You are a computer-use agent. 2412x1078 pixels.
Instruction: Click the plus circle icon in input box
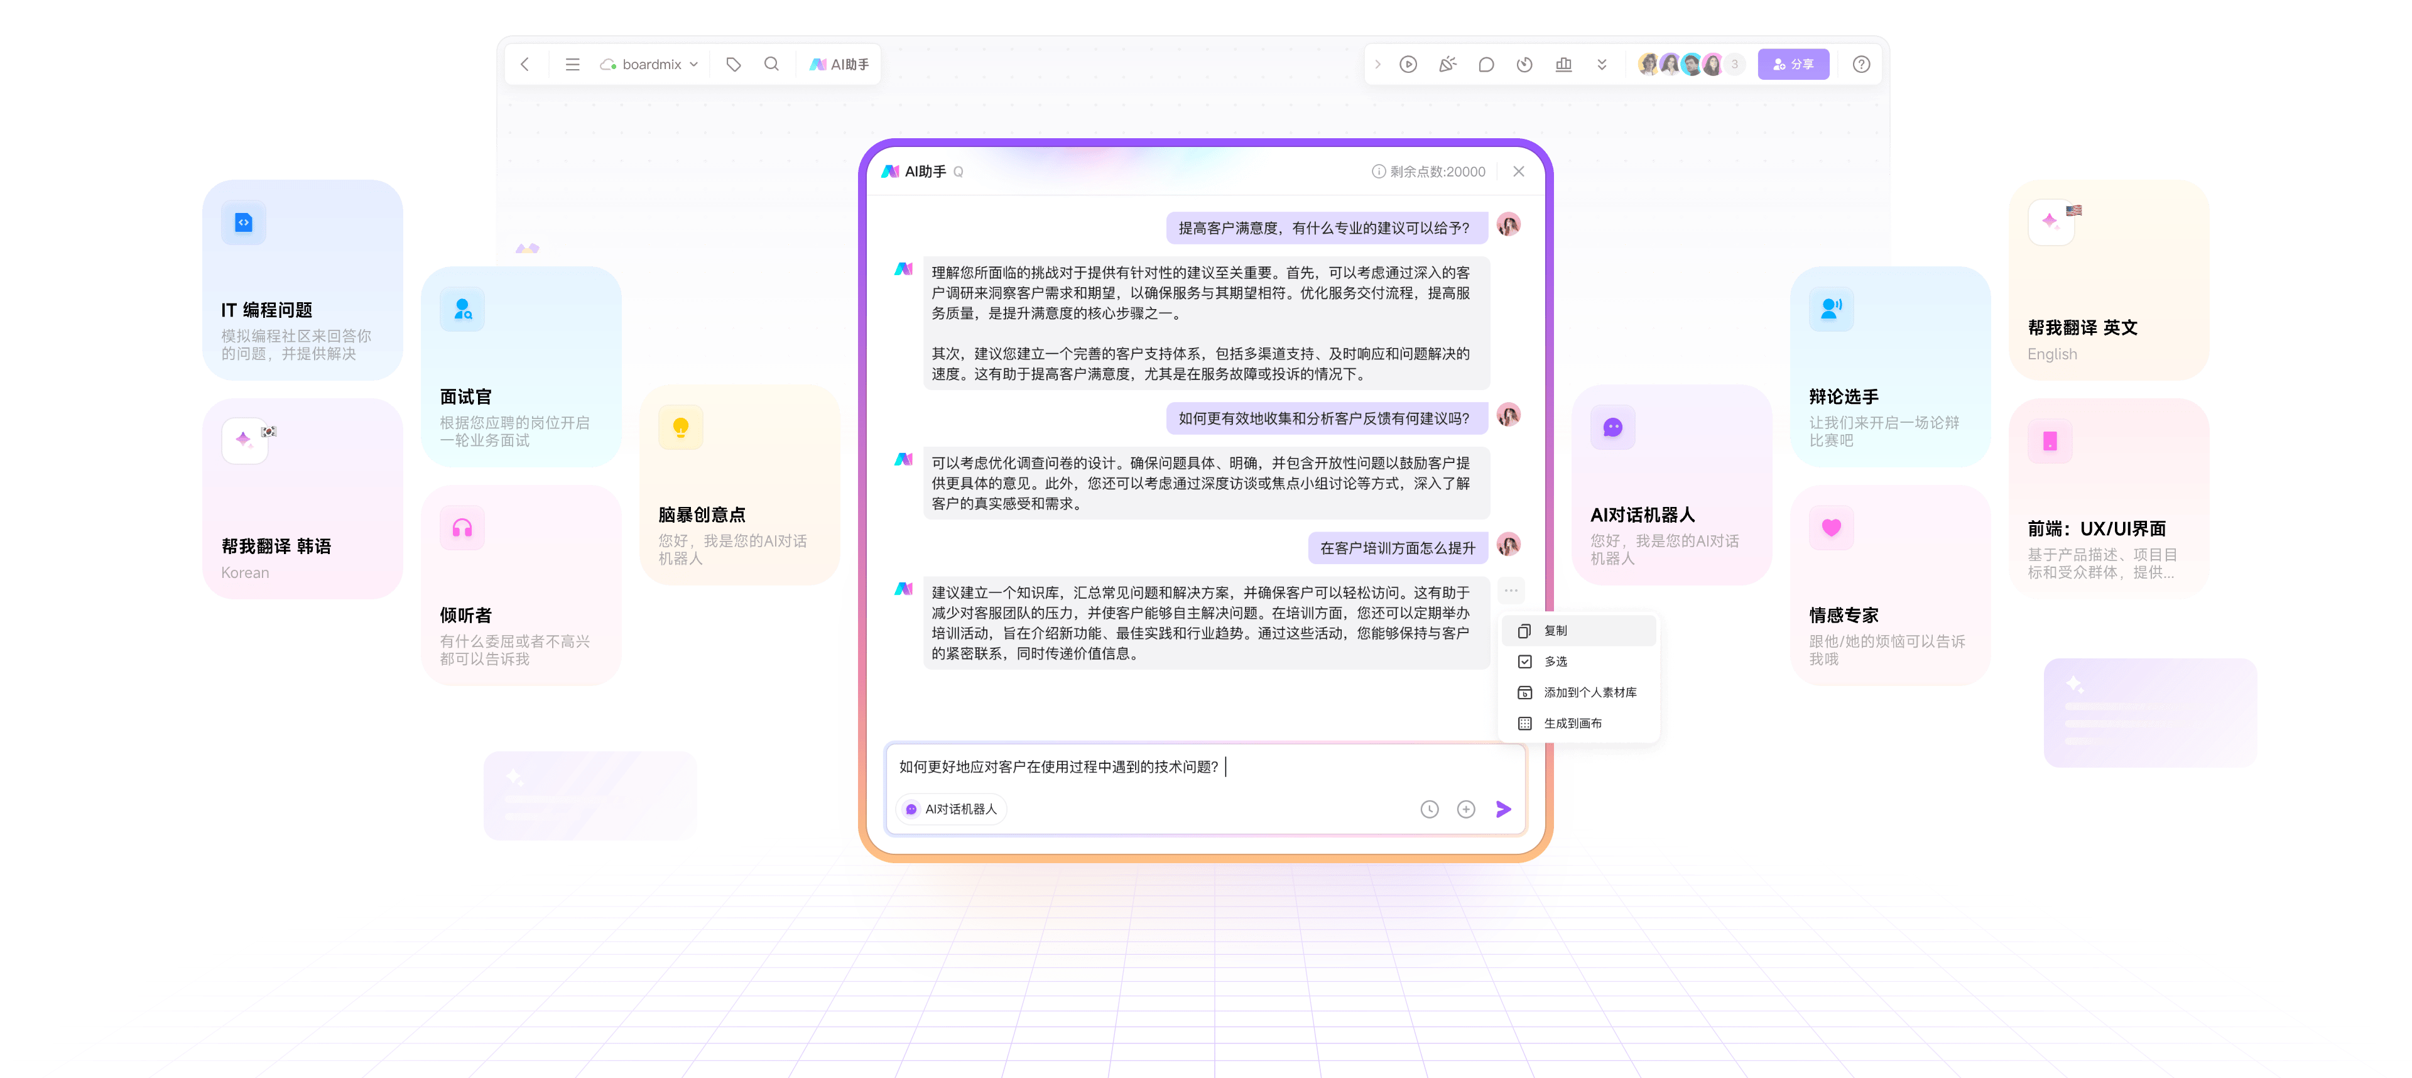click(x=1465, y=809)
